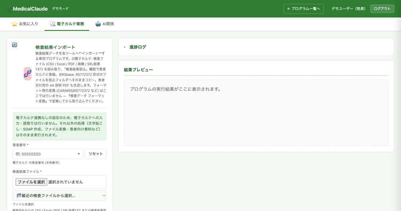Screen dimensions: 401x211
Task: Open the AI関係 tab
Action: [x=105, y=24]
